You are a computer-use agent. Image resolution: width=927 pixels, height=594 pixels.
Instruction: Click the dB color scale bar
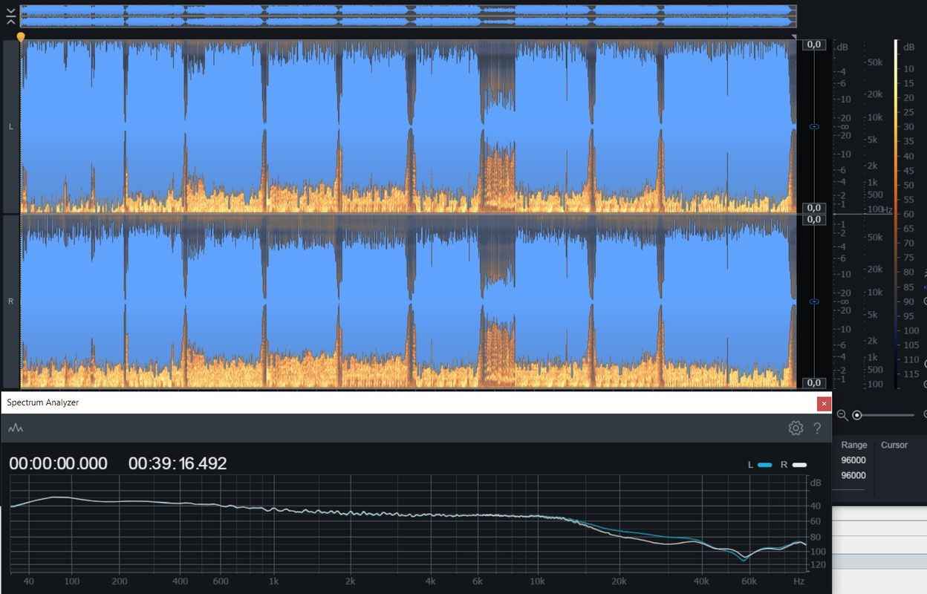(x=896, y=214)
